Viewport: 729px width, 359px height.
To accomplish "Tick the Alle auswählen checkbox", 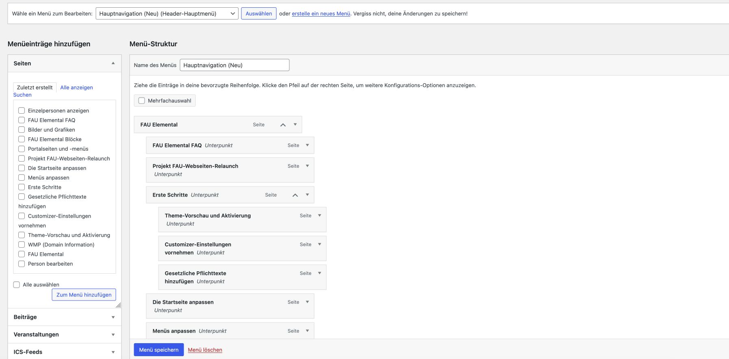I will [x=17, y=285].
